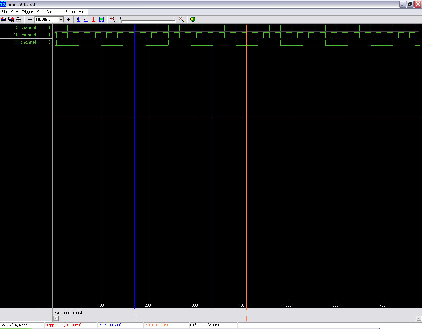
Task: Open the View menu
Action: tap(14, 12)
